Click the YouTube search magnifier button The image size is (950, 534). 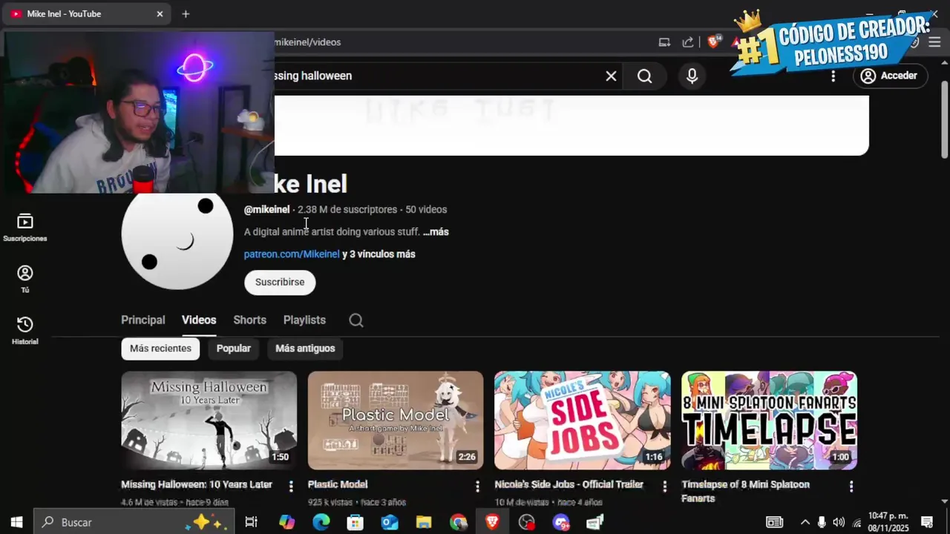pyautogui.click(x=644, y=76)
